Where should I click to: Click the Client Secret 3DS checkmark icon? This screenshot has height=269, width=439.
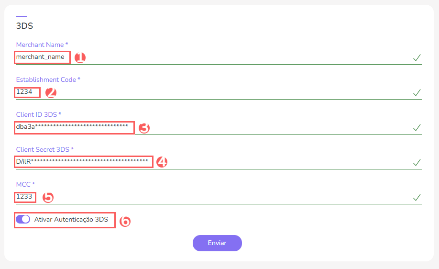tap(417, 162)
